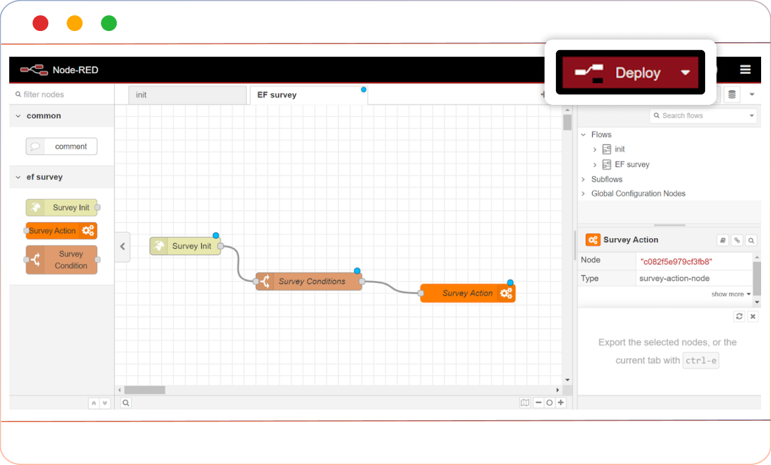
Task: Open the Deploy options dropdown arrow
Action: point(685,73)
